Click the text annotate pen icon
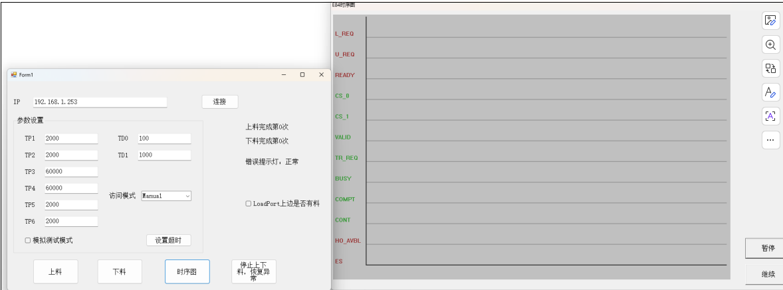The height and width of the screenshot is (290, 783). coord(770,92)
